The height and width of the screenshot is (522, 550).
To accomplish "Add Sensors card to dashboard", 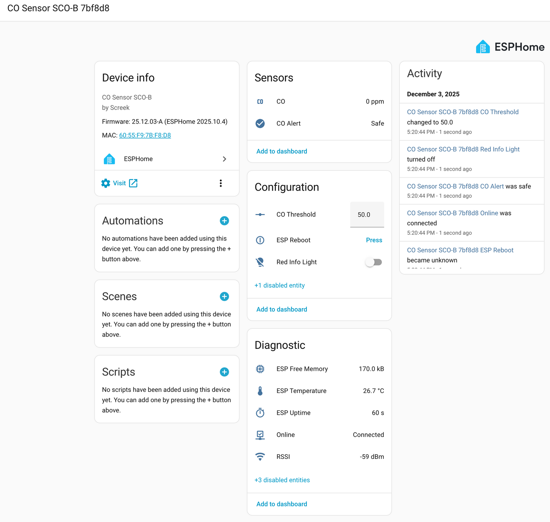I will coord(282,151).
